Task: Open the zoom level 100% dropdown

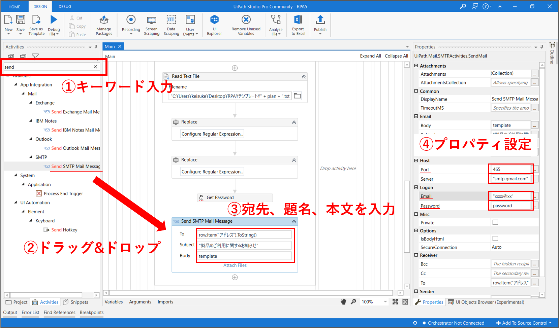Action: tap(385, 302)
